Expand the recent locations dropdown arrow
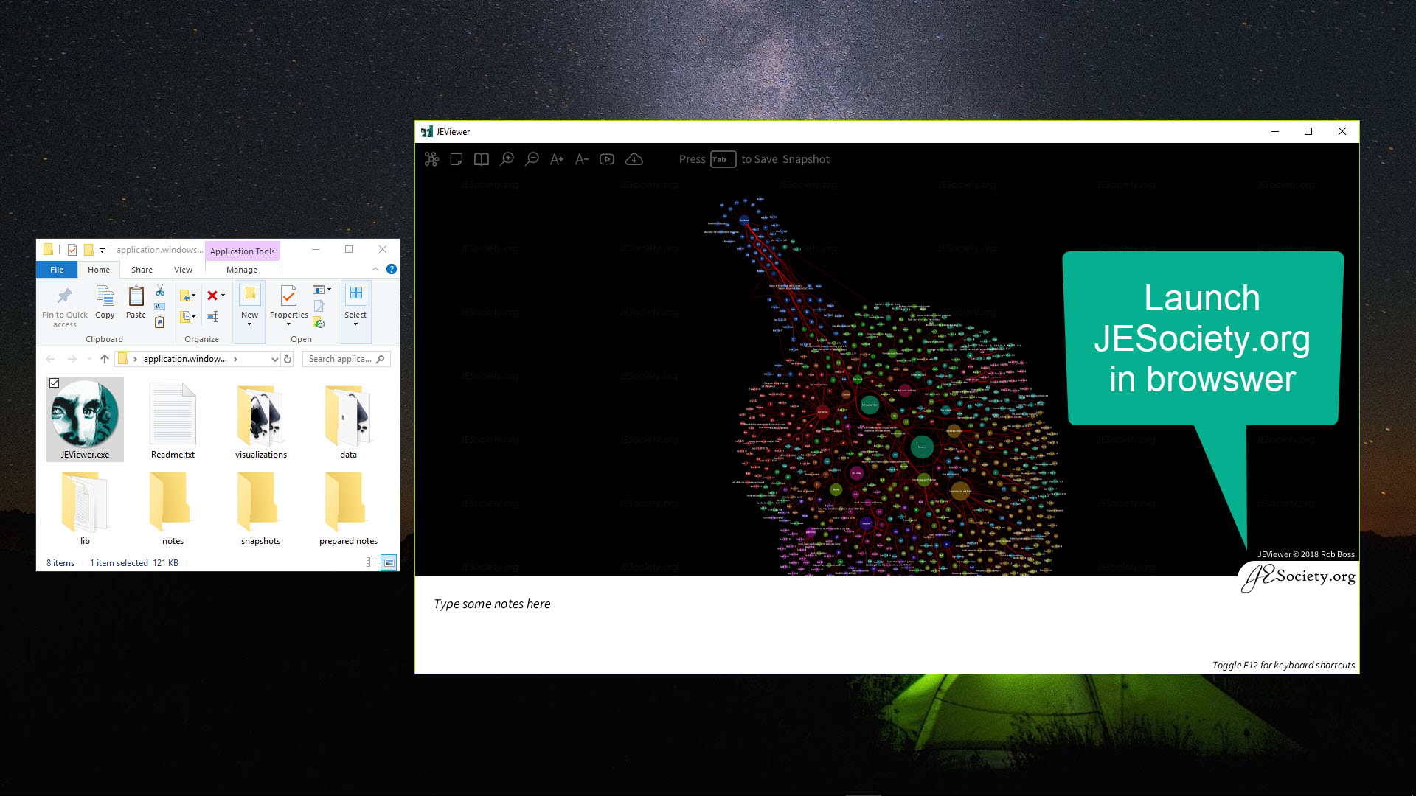Viewport: 1416px width, 796px height. (89, 359)
